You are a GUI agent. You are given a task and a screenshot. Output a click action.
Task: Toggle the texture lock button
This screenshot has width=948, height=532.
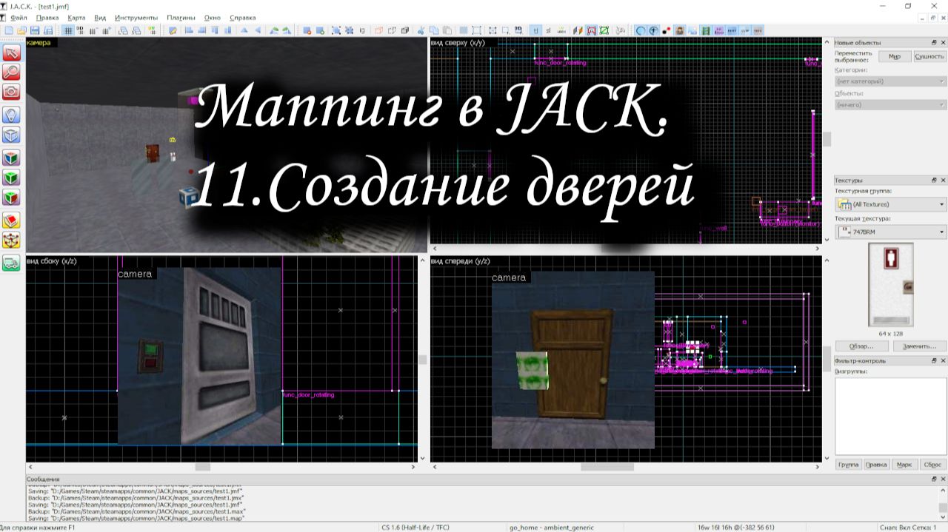point(536,30)
